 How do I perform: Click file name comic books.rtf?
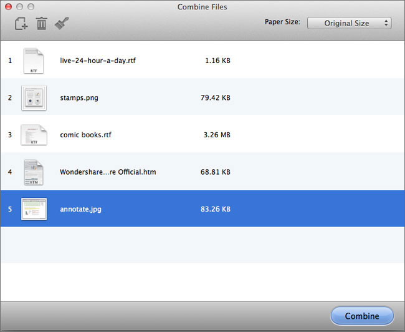point(85,135)
